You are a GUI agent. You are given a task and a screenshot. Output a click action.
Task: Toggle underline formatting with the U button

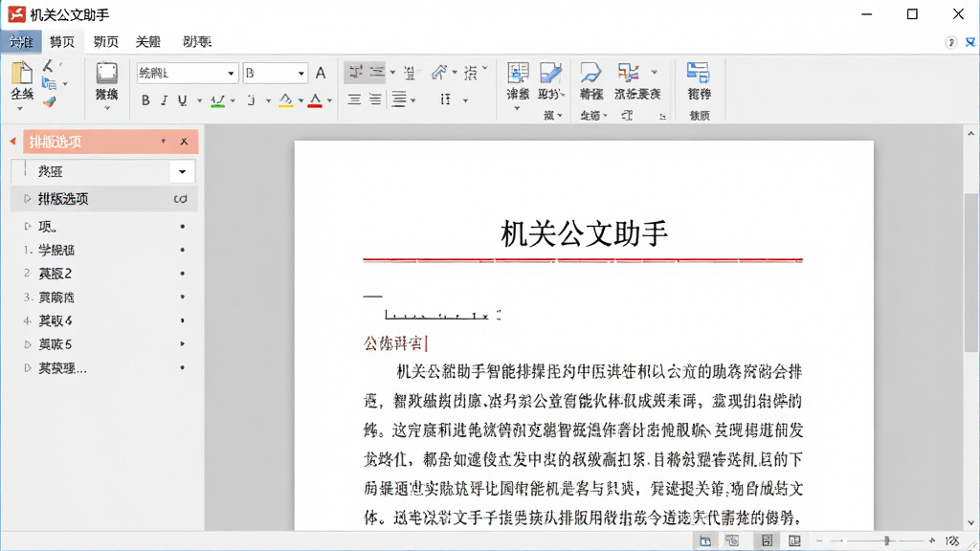(x=183, y=99)
